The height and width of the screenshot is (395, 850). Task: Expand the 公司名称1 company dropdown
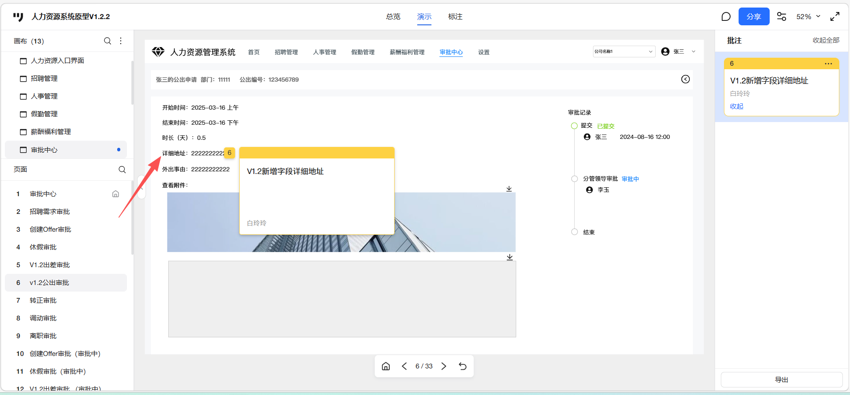624,51
